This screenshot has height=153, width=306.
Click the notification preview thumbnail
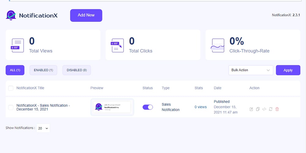[x=112, y=107]
